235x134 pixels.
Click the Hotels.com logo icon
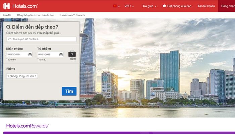(x=6, y=6)
